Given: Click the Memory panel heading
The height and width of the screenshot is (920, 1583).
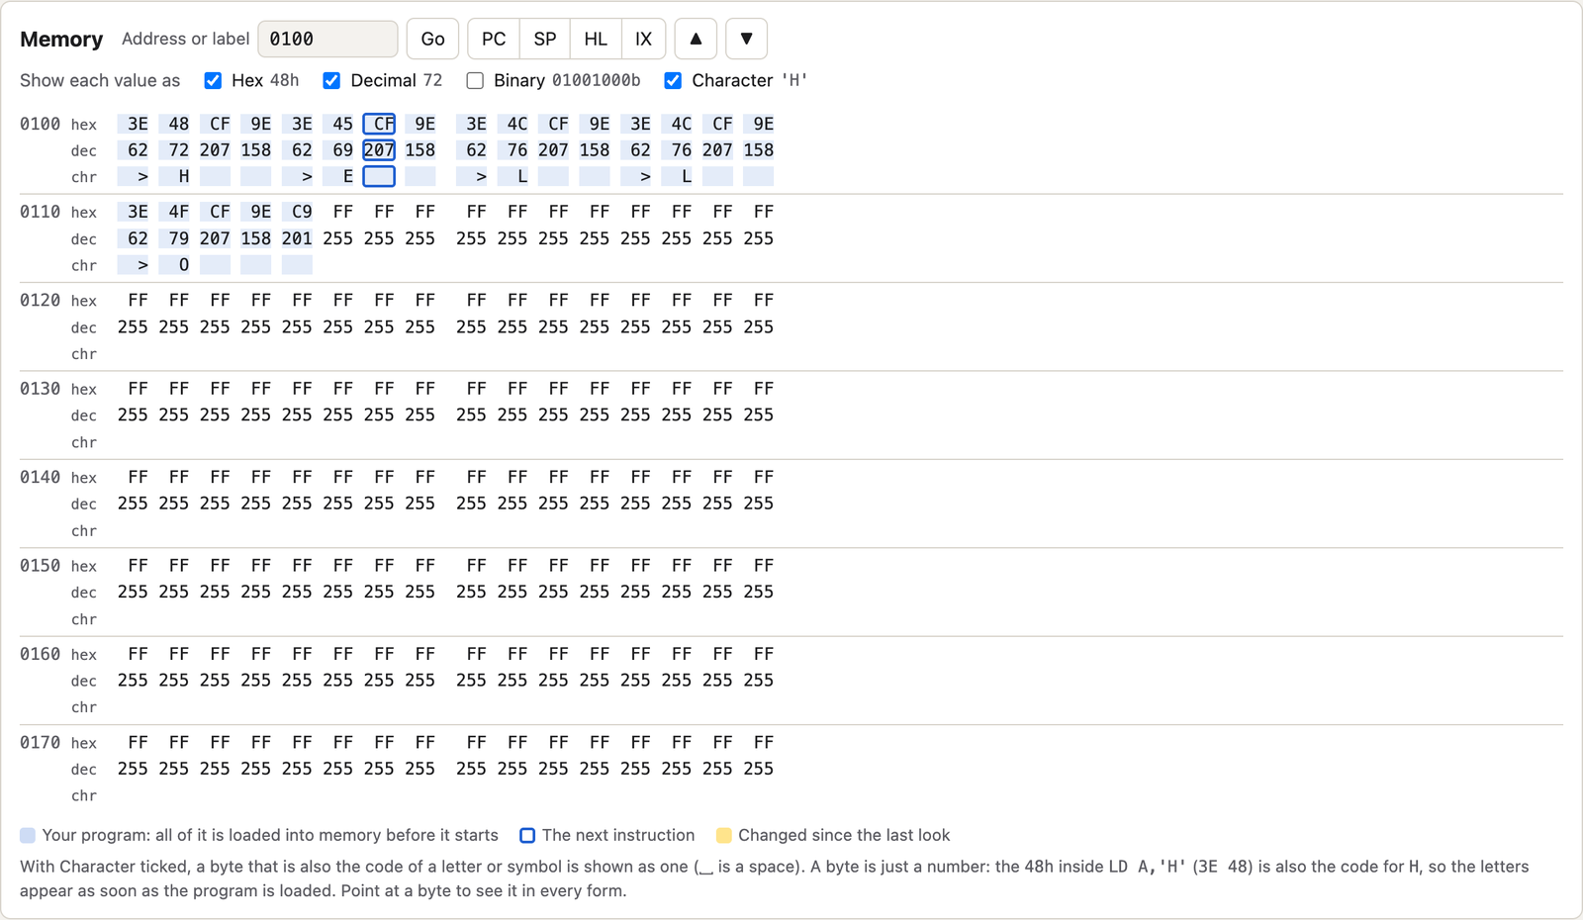Looking at the screenshot, I should point(61,39).
